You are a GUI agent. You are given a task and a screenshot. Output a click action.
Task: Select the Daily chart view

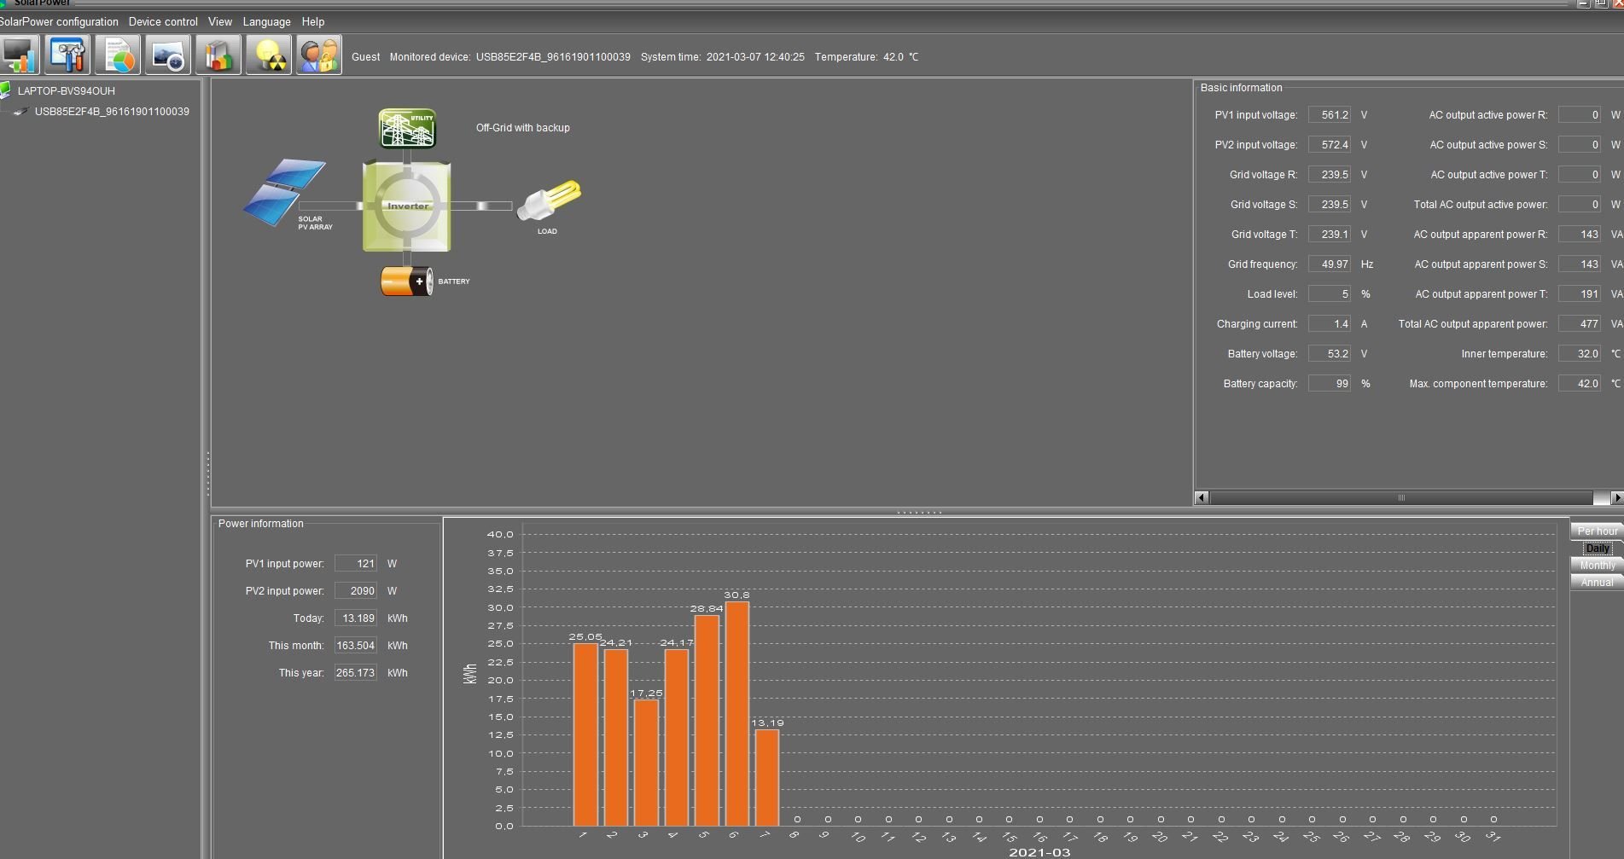pyautogui.click(x=1596, y=548)
